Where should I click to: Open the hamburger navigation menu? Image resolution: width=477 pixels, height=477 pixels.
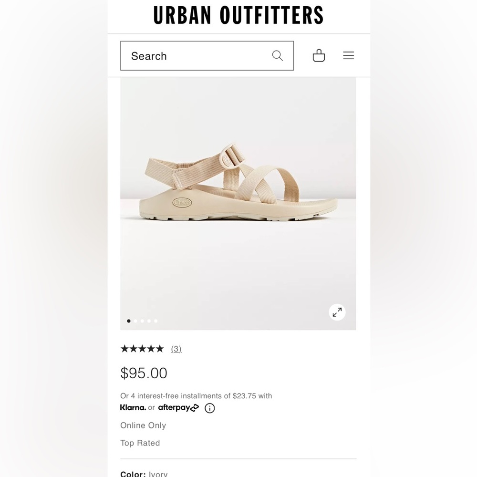349,55
